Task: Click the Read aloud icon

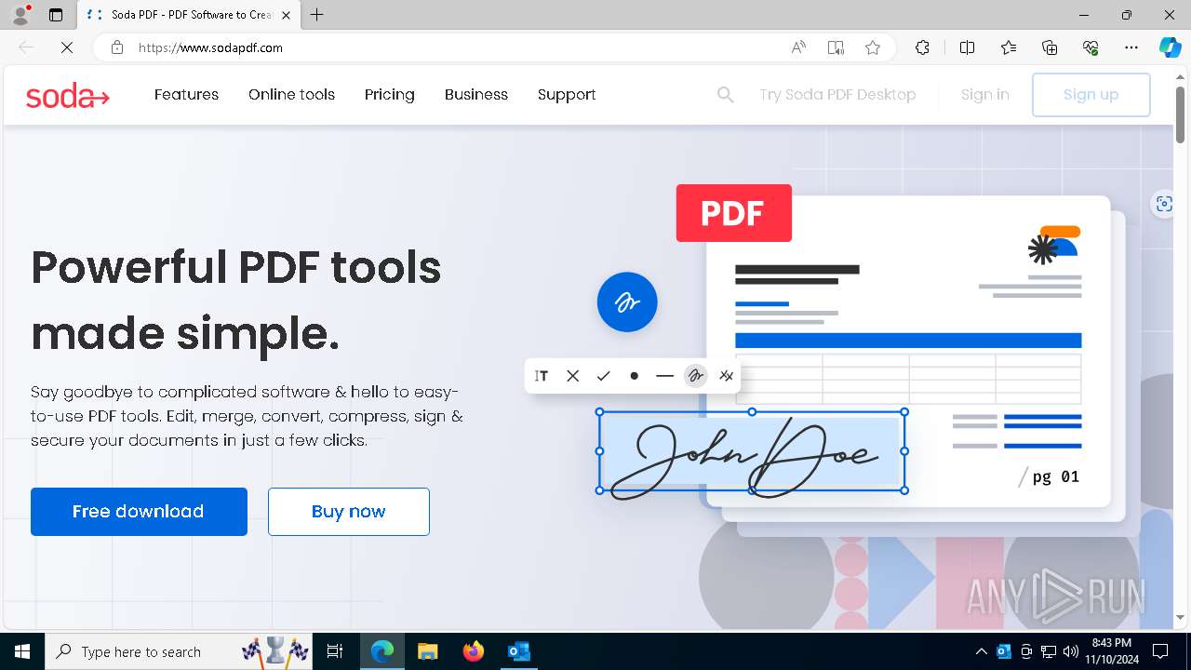Action: [x=798, y=47]
